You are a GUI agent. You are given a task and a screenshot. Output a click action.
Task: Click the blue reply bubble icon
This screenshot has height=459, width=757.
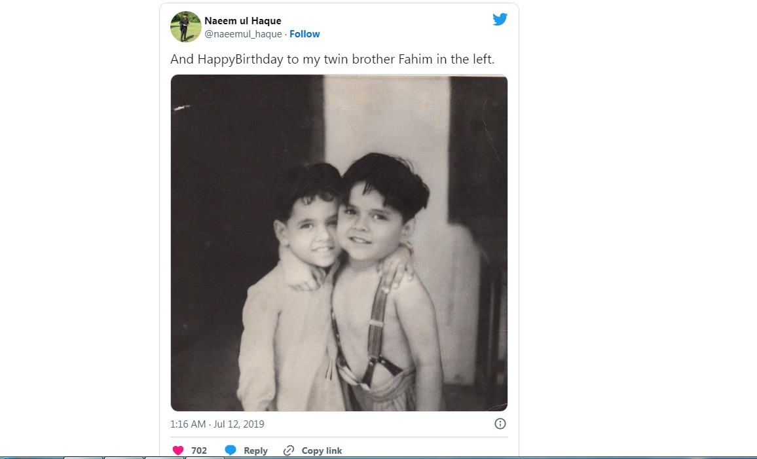click(231, 450)
